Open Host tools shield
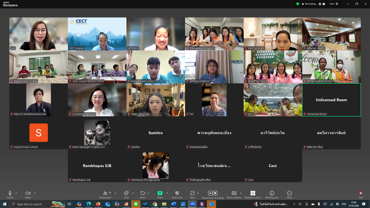370x208 pixels. [x=177, y=194]
